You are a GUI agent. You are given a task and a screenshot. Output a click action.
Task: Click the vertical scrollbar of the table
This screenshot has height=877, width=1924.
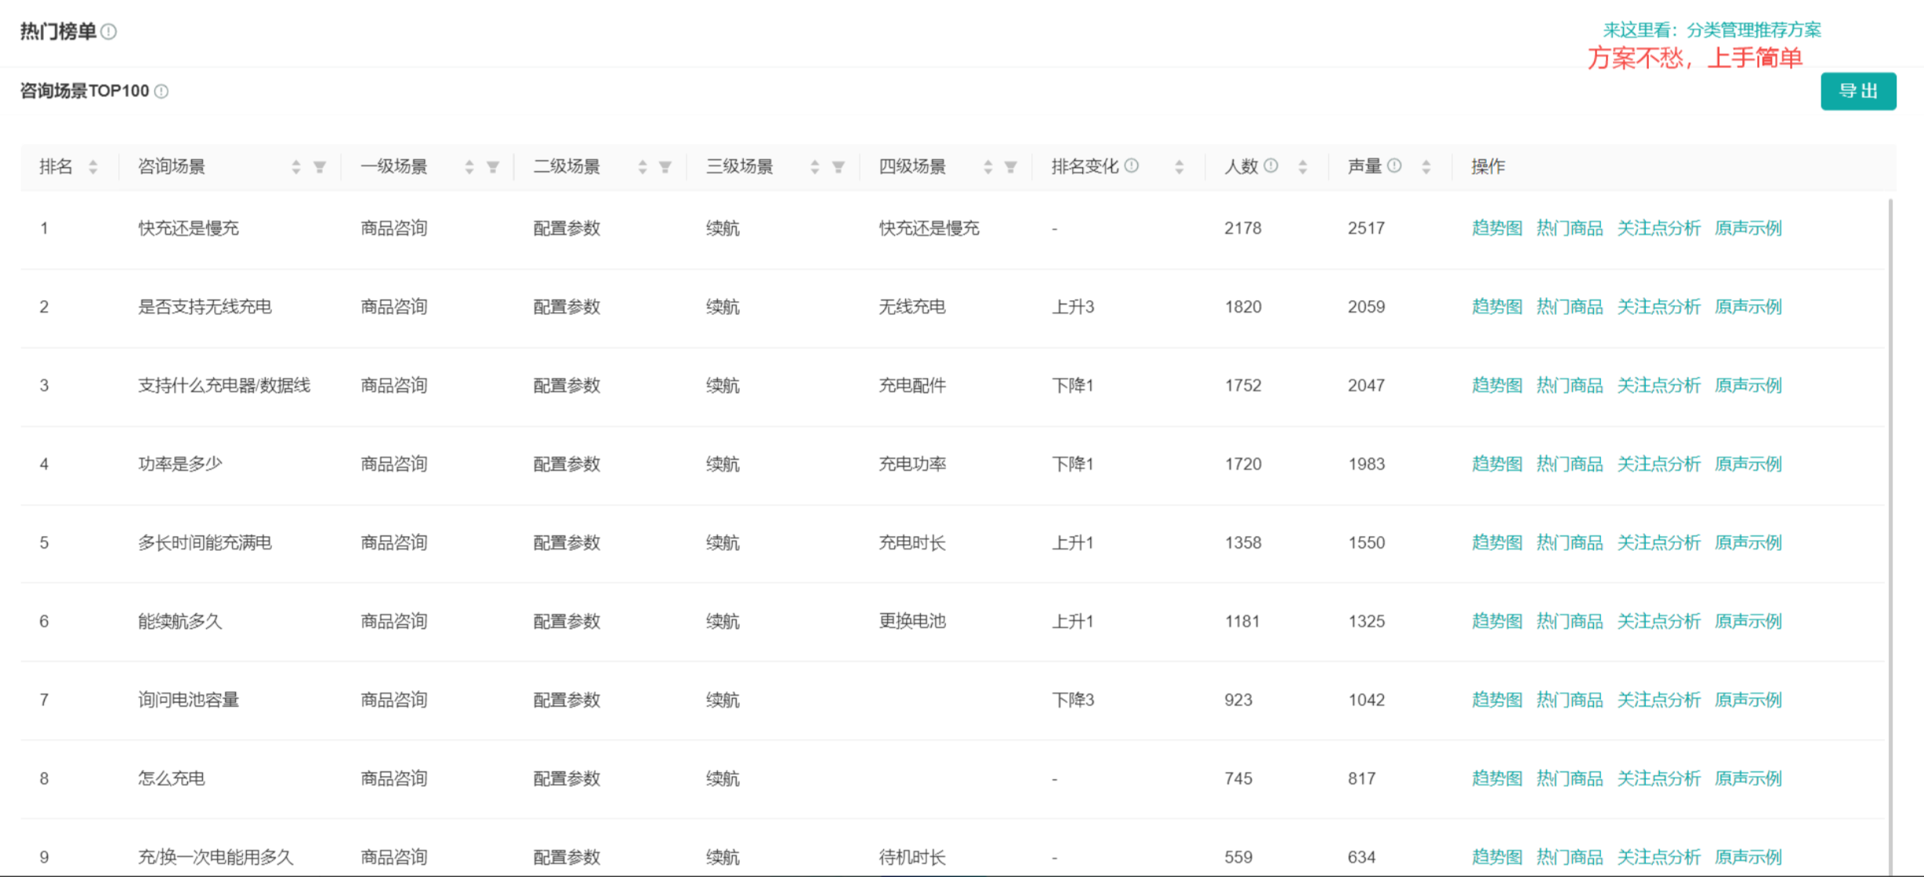tap(1890, 537)
